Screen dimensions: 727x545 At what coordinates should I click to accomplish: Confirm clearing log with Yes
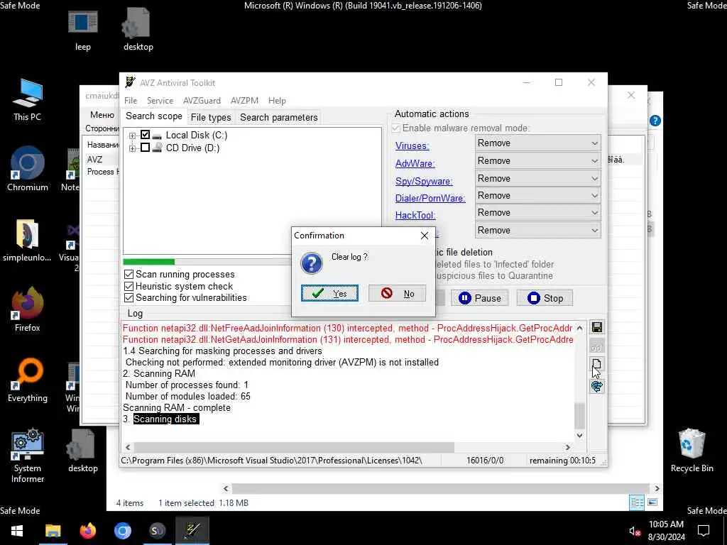pos(329,293)
